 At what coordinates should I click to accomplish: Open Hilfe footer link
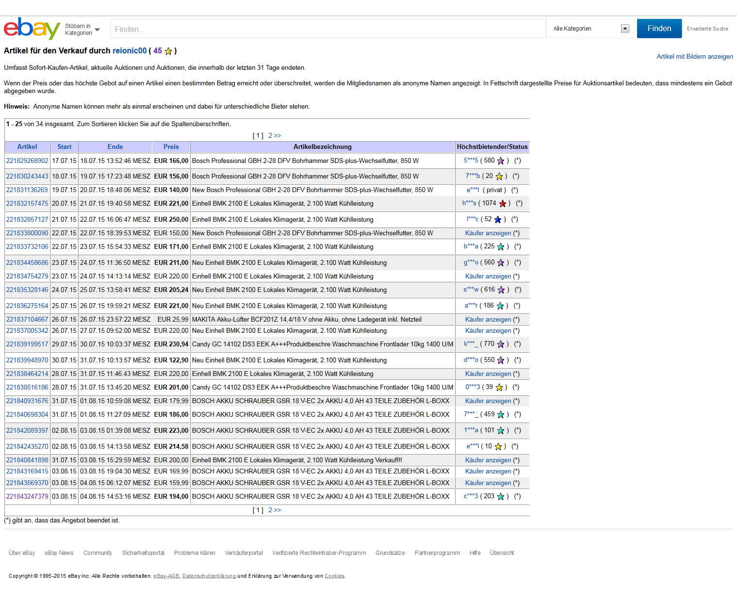475,553
